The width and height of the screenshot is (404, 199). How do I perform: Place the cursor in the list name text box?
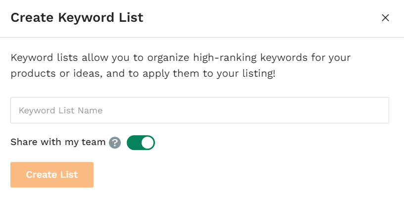[x=200, y=110]
